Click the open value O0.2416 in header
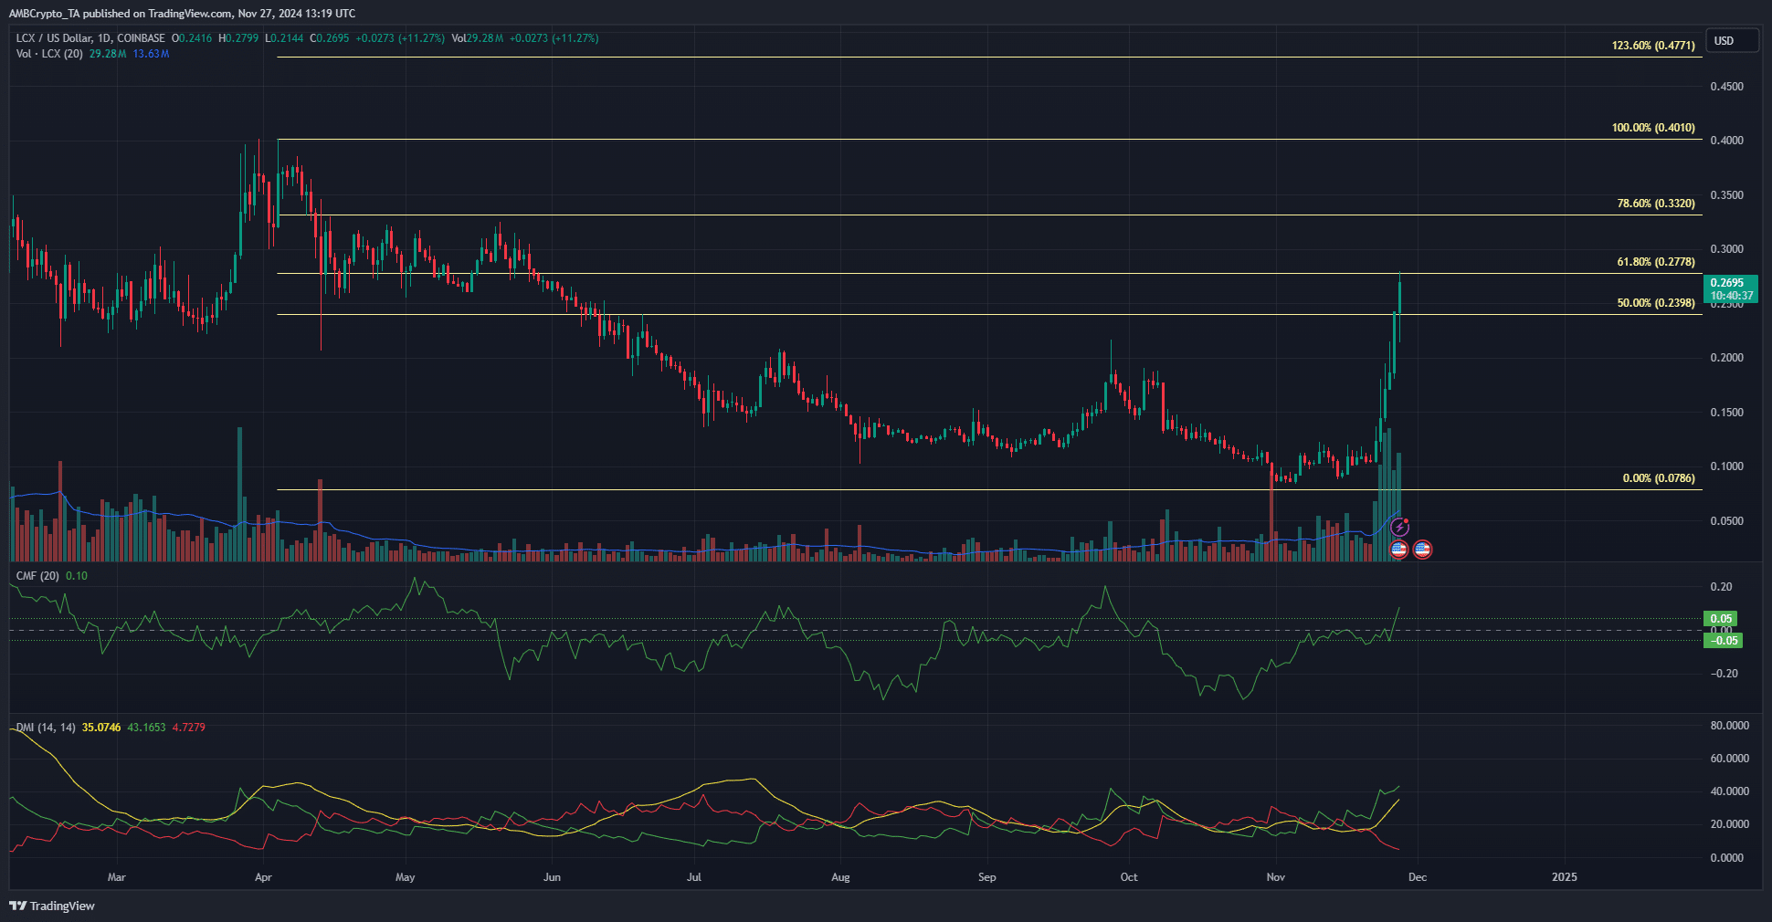This screenshot has height=922, width=1772. tap(192, 38)
